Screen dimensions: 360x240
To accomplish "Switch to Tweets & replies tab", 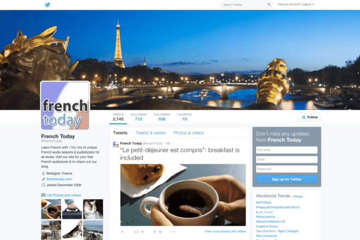I will [x=151, y=133].
